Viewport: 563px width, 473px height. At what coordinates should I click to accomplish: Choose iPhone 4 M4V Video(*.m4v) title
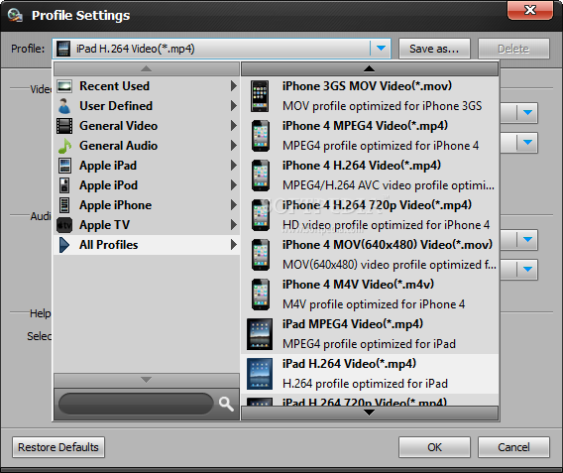click(x=358, y=285)
